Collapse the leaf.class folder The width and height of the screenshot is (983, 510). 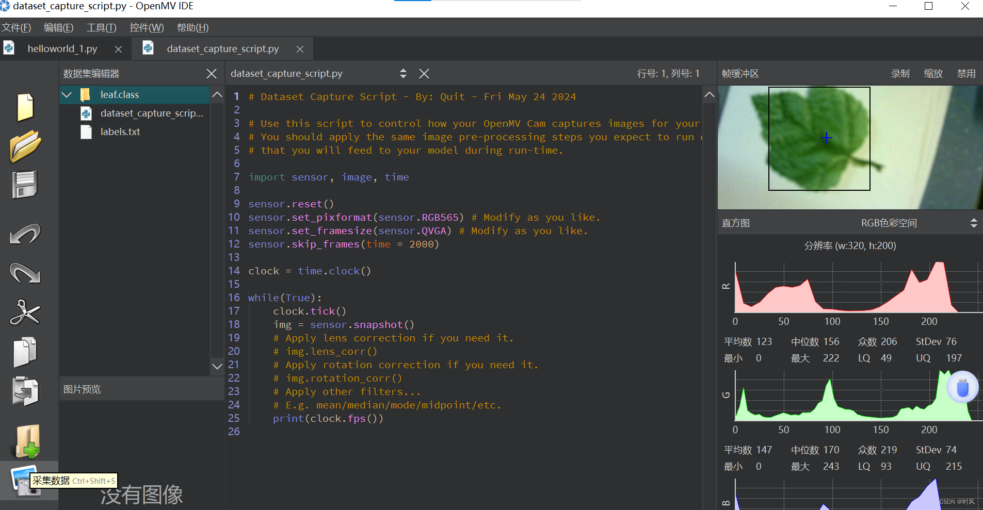(x=67, y=94)
